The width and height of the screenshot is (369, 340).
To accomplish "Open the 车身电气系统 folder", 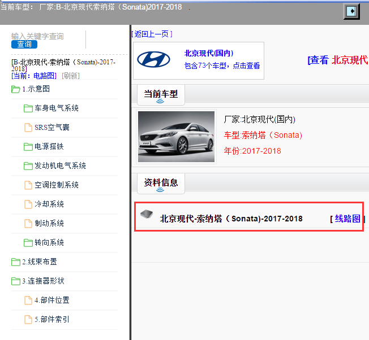I will point(57,108).
